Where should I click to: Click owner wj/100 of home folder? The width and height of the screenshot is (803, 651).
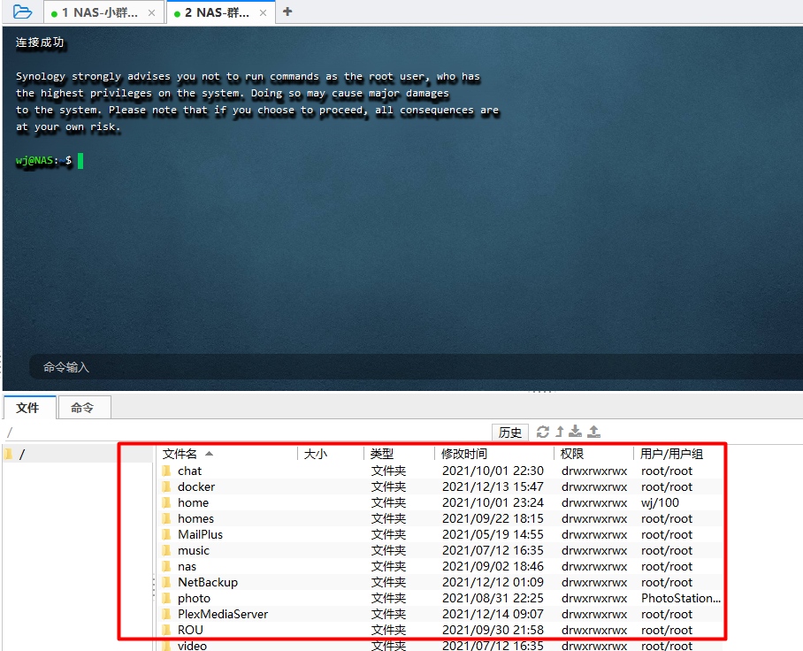tap(660, 502)
